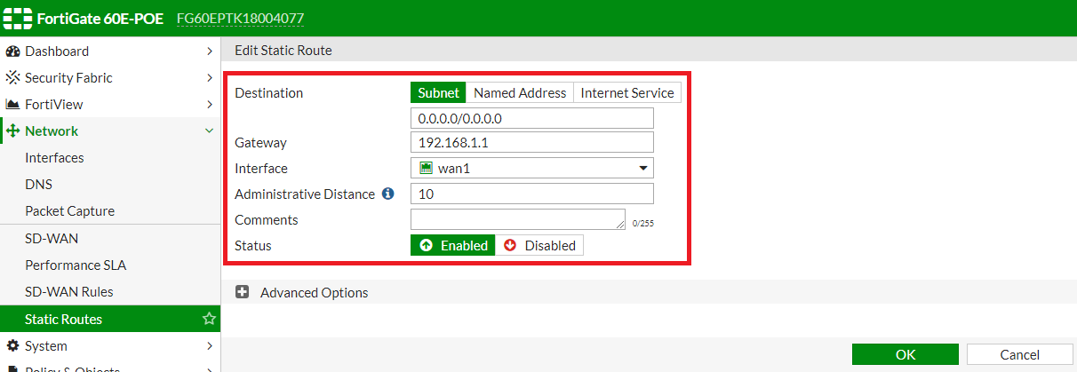
Task: Click the Dashboard gauge icon
Action: [12, 51]
